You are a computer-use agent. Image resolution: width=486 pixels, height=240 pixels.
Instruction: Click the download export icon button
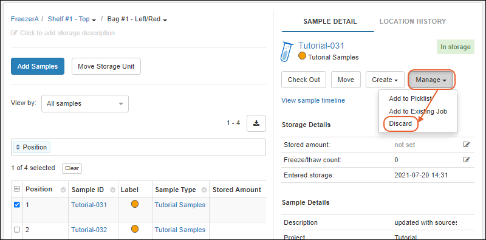[x=256, y=123]
